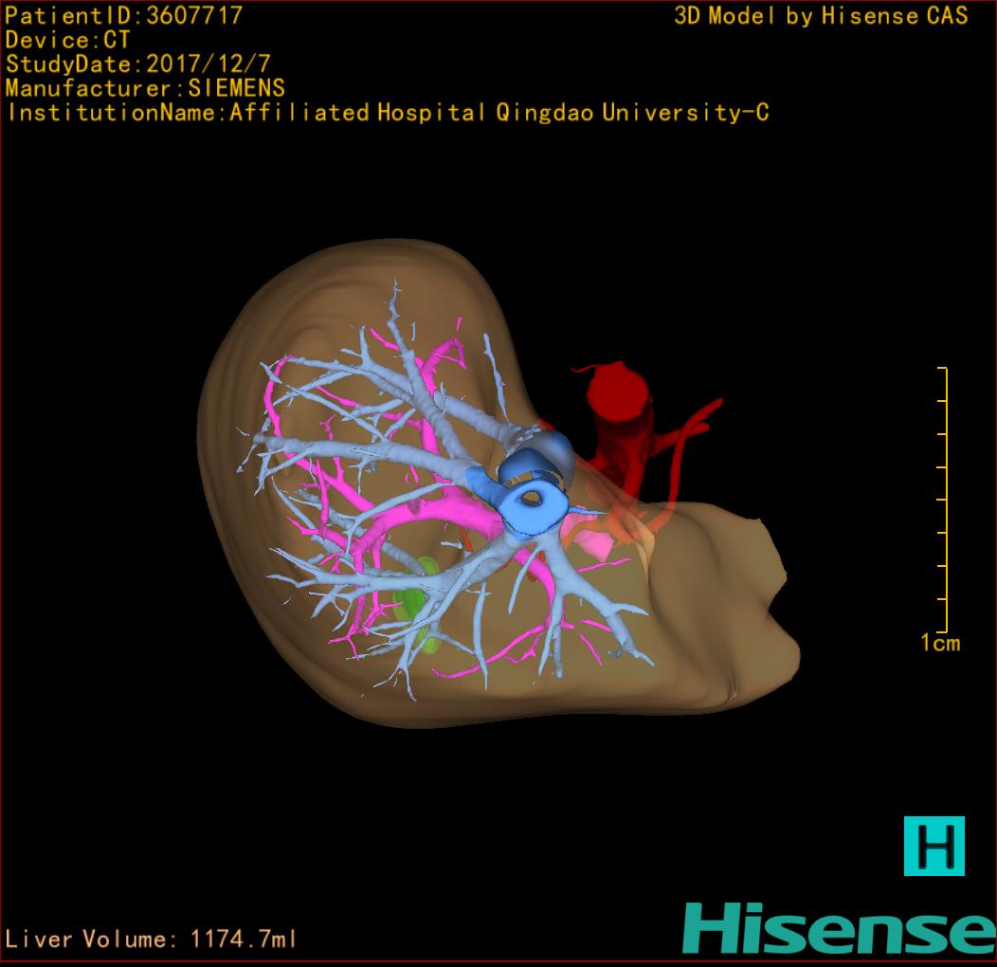Click the PatientID 3607717 label

124,15
